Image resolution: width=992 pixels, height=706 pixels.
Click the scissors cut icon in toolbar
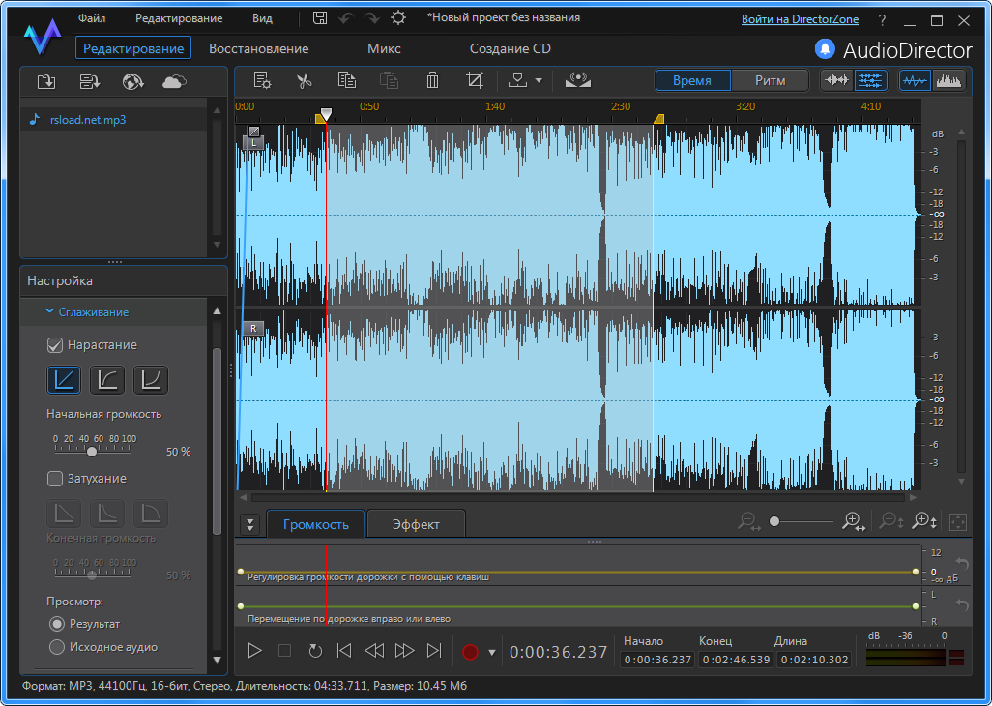click(305, 81)
